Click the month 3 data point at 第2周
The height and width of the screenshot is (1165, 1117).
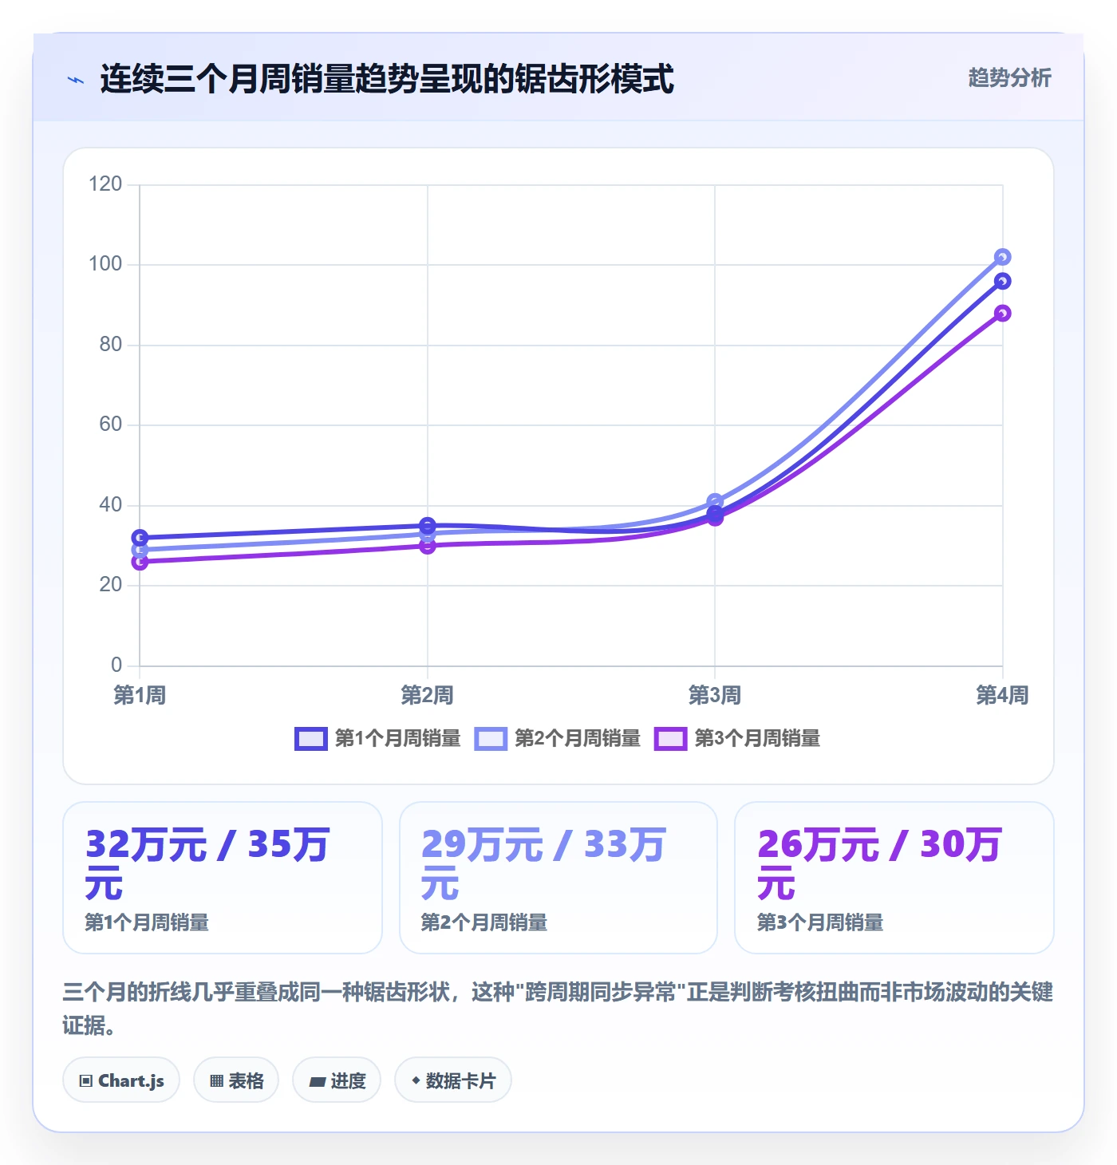[428, 546]
